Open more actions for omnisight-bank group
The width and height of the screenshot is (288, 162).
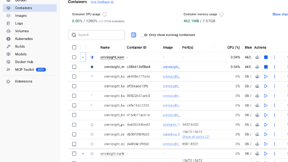coord(275,154)
